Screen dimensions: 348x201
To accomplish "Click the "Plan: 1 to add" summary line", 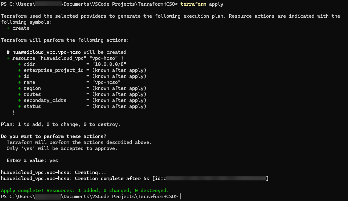I will point(60,124).
